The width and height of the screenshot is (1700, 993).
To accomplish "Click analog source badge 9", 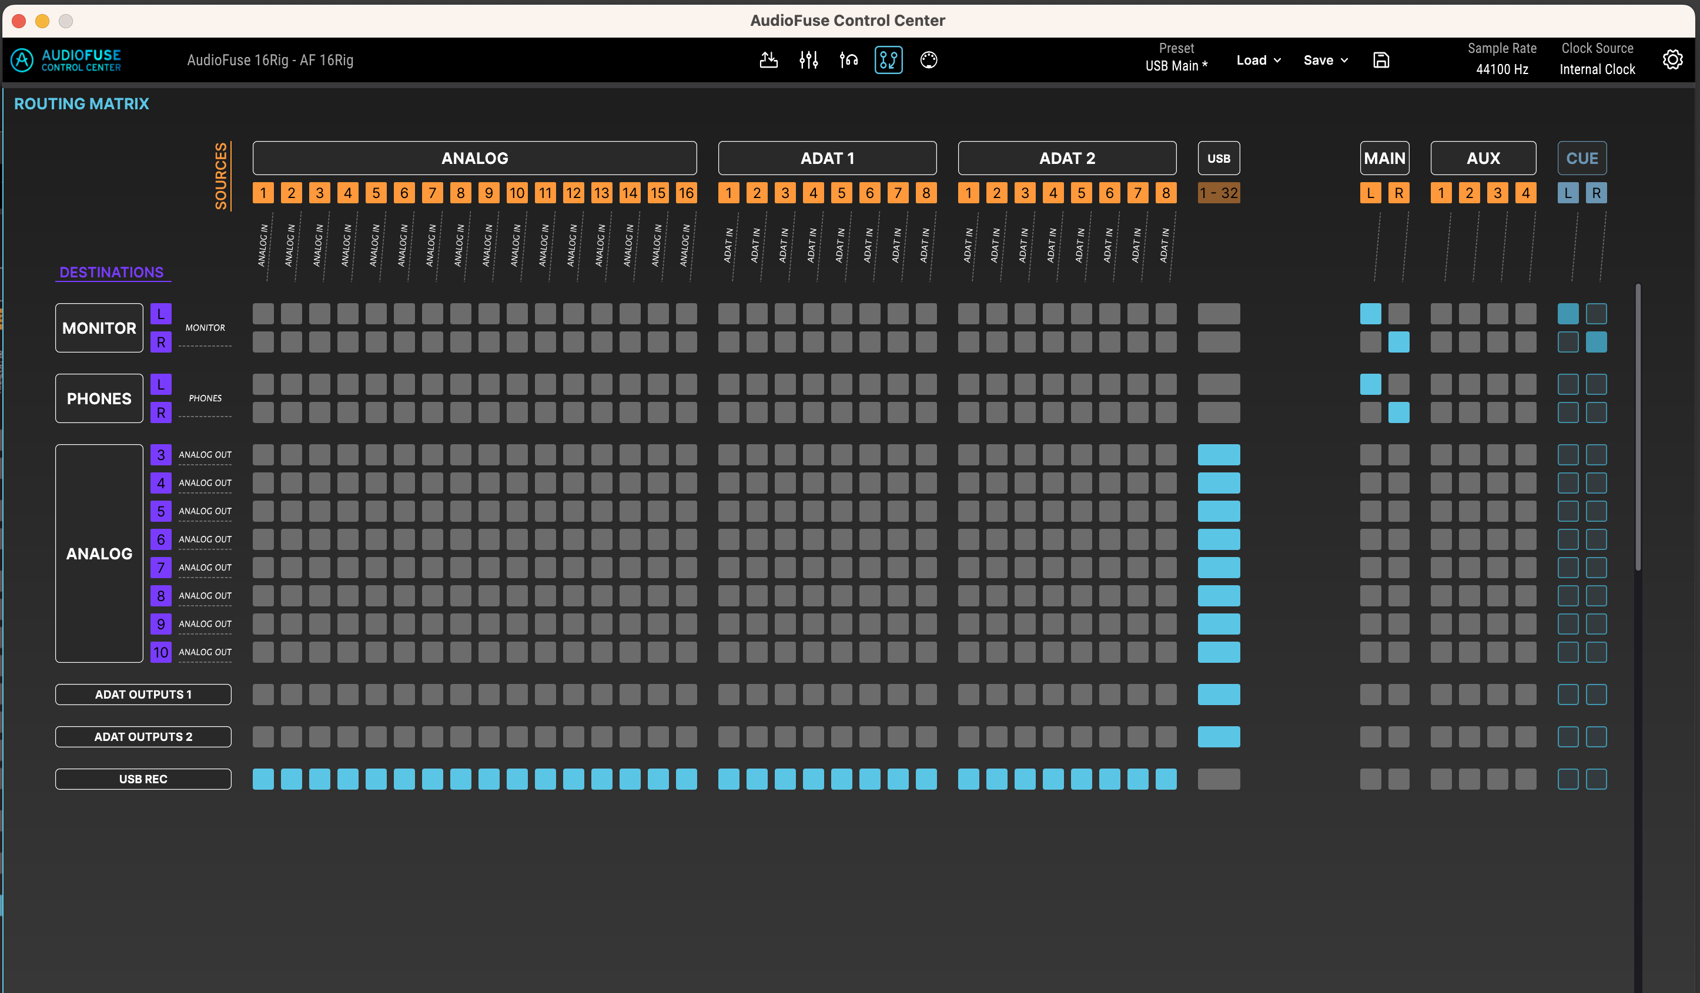I will click(x=488, y=193).
